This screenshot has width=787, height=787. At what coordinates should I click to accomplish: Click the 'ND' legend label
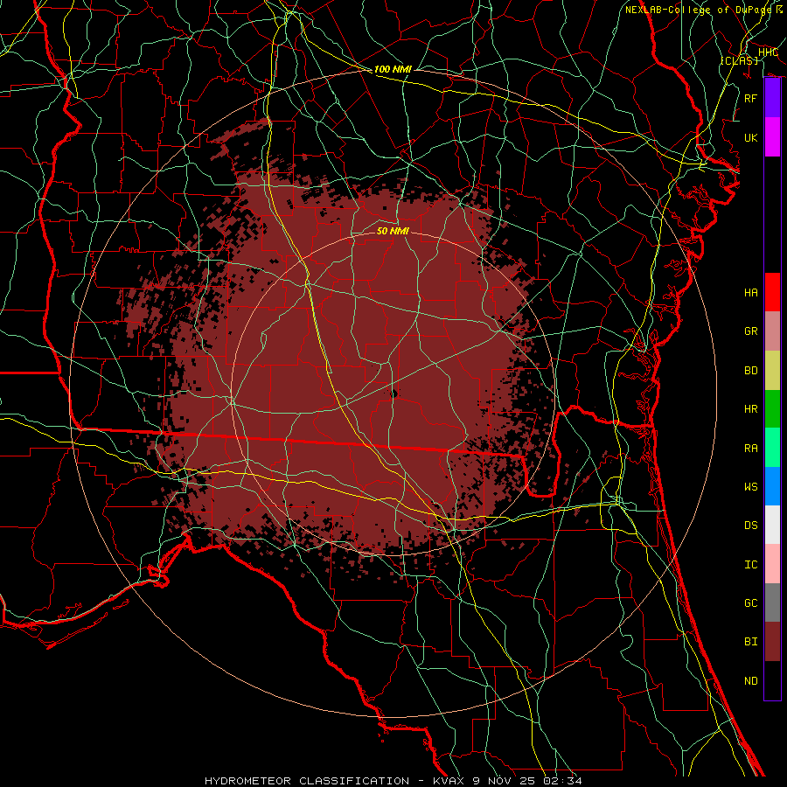[750, 680]
